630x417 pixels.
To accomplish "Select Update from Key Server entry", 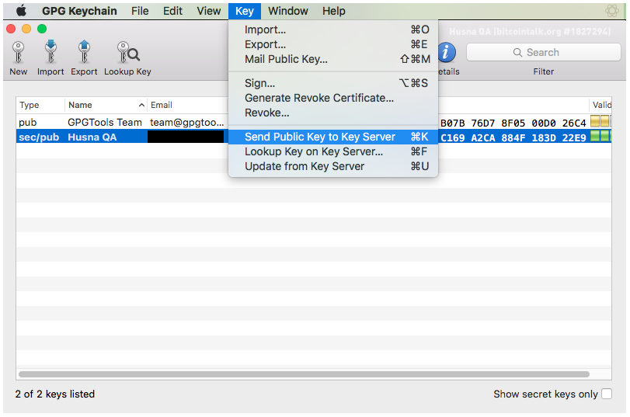I will click(333, 167).
